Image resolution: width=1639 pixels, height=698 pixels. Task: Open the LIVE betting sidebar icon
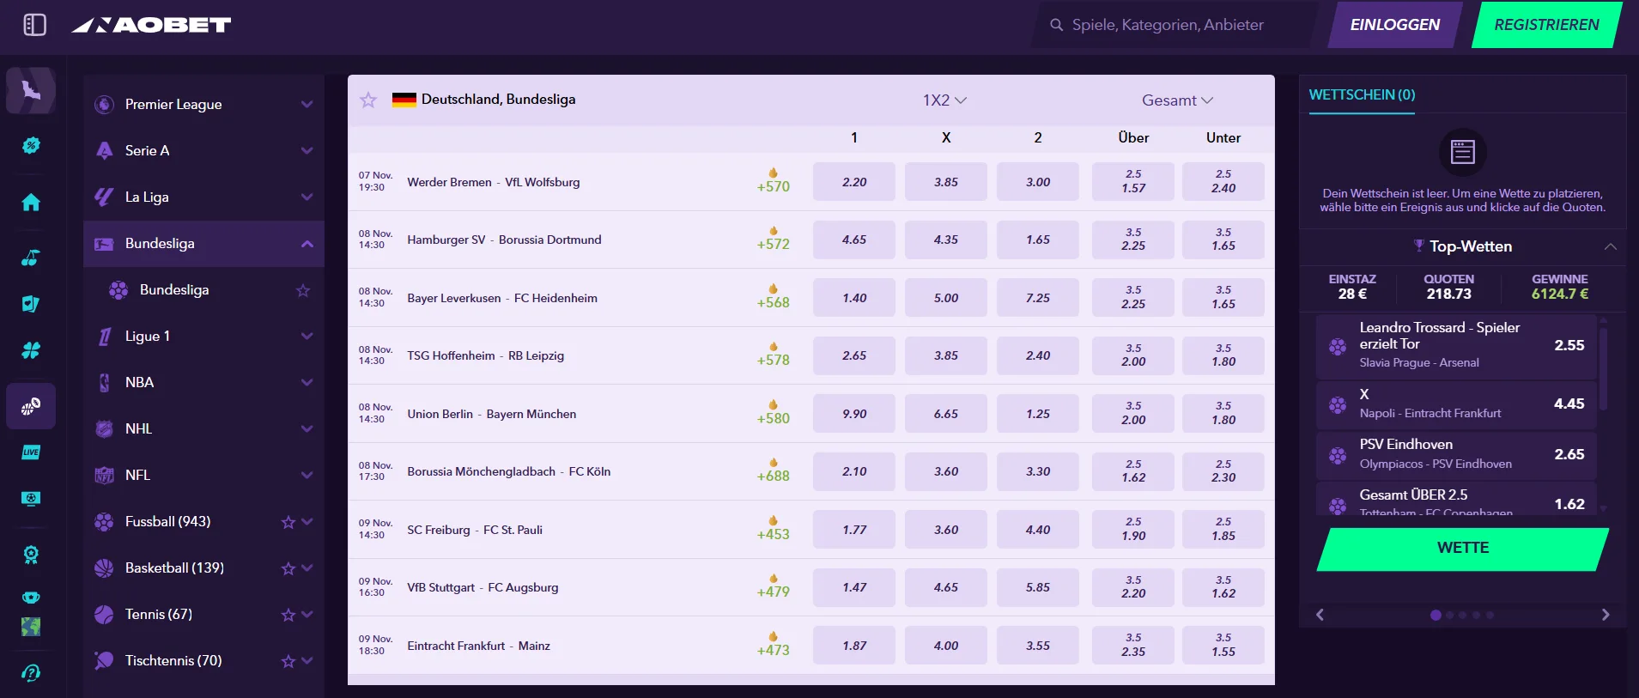coord(31,452)
